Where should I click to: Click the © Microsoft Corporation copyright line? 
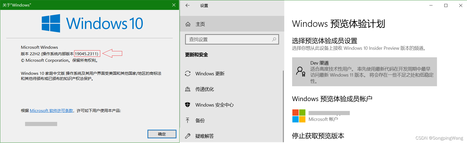[60, 60]
